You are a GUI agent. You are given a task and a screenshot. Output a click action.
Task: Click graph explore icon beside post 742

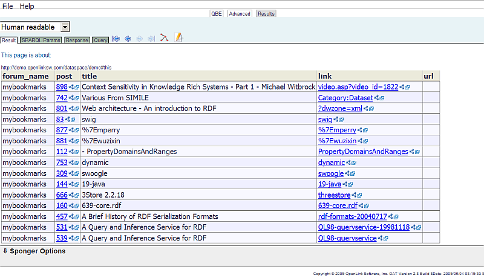(71, 98)
